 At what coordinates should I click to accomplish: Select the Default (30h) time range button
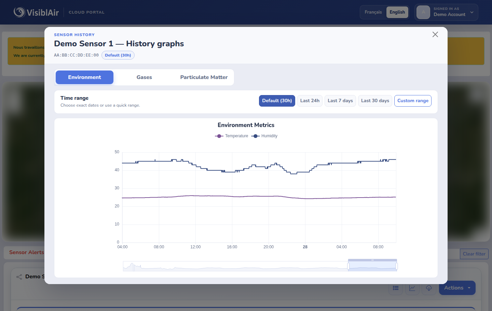(277, 101)
